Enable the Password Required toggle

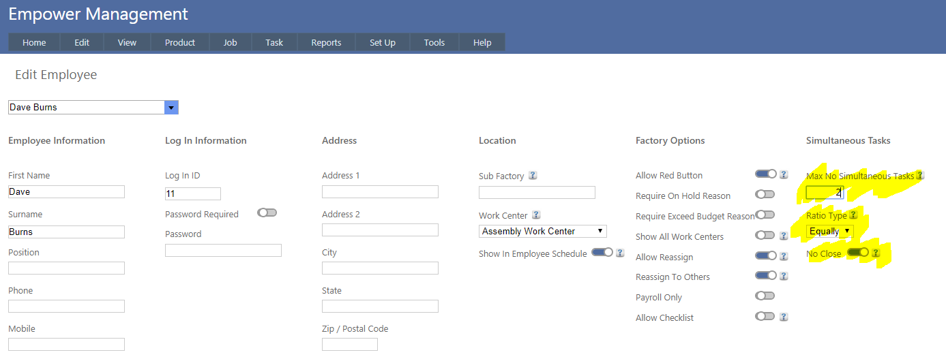click(x=267, y=213)
